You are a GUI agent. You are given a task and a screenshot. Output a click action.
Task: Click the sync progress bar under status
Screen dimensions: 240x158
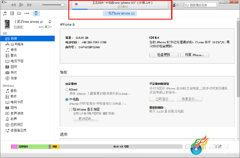(x=120, y=9)
